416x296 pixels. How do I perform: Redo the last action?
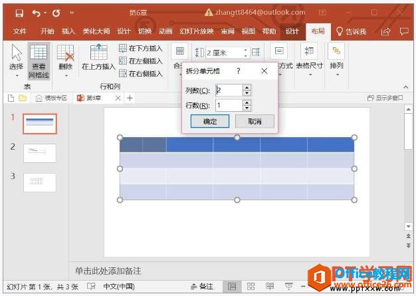coord(56,13)
